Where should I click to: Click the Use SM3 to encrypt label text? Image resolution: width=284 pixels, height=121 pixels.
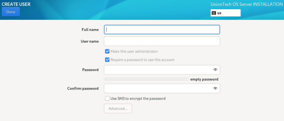(x=138, y=98)
